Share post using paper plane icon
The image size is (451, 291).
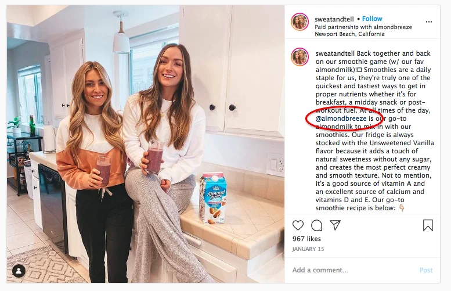(x=335, y=225)
